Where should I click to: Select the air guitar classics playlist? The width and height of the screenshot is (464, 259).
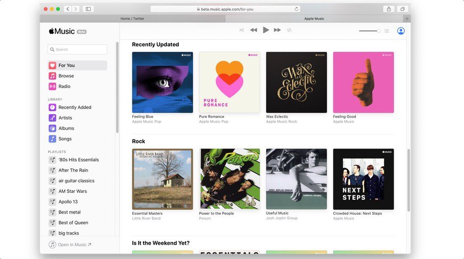[x=77, y=181]
